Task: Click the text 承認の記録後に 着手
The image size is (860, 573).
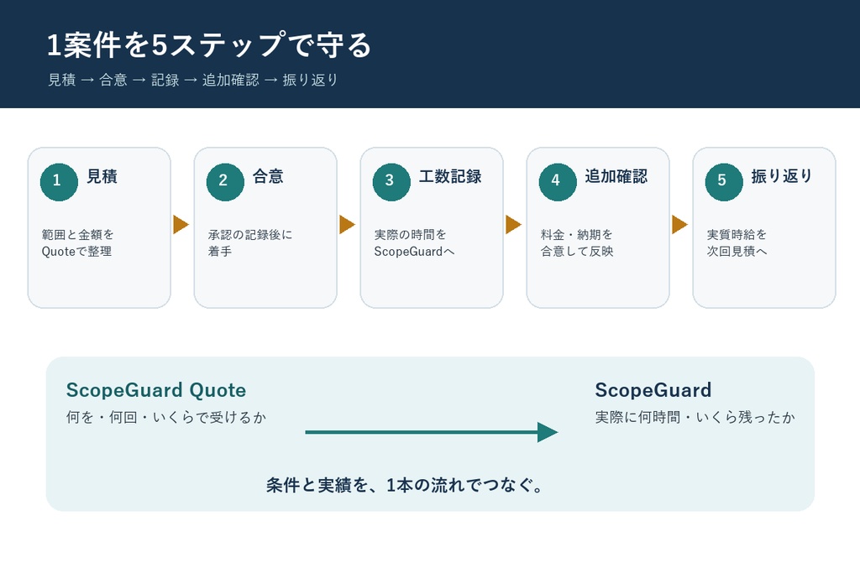Action: 250,242
